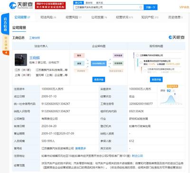Switch to the 历史信息 tab
Image resolution: width=190 pixels, height=173 pixels.
click(x=175, y=17)
